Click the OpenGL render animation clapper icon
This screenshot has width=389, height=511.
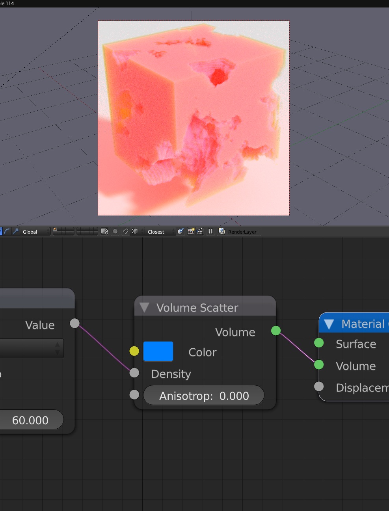200,232
